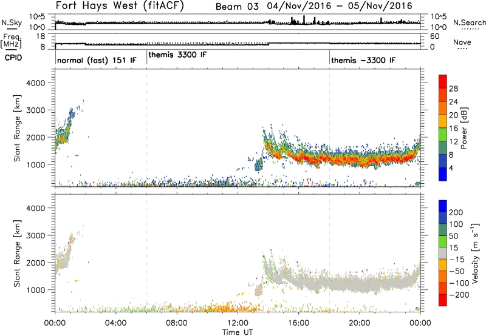Pick the light green segment of Power colorbar
Screen dimensions: 486x336
[x=443, y=135]
